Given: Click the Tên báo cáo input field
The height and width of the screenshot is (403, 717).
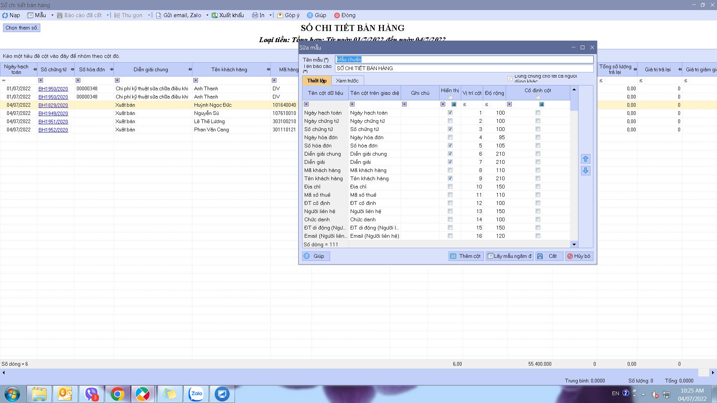Looking at the screenshot, I should coord(464,68).
